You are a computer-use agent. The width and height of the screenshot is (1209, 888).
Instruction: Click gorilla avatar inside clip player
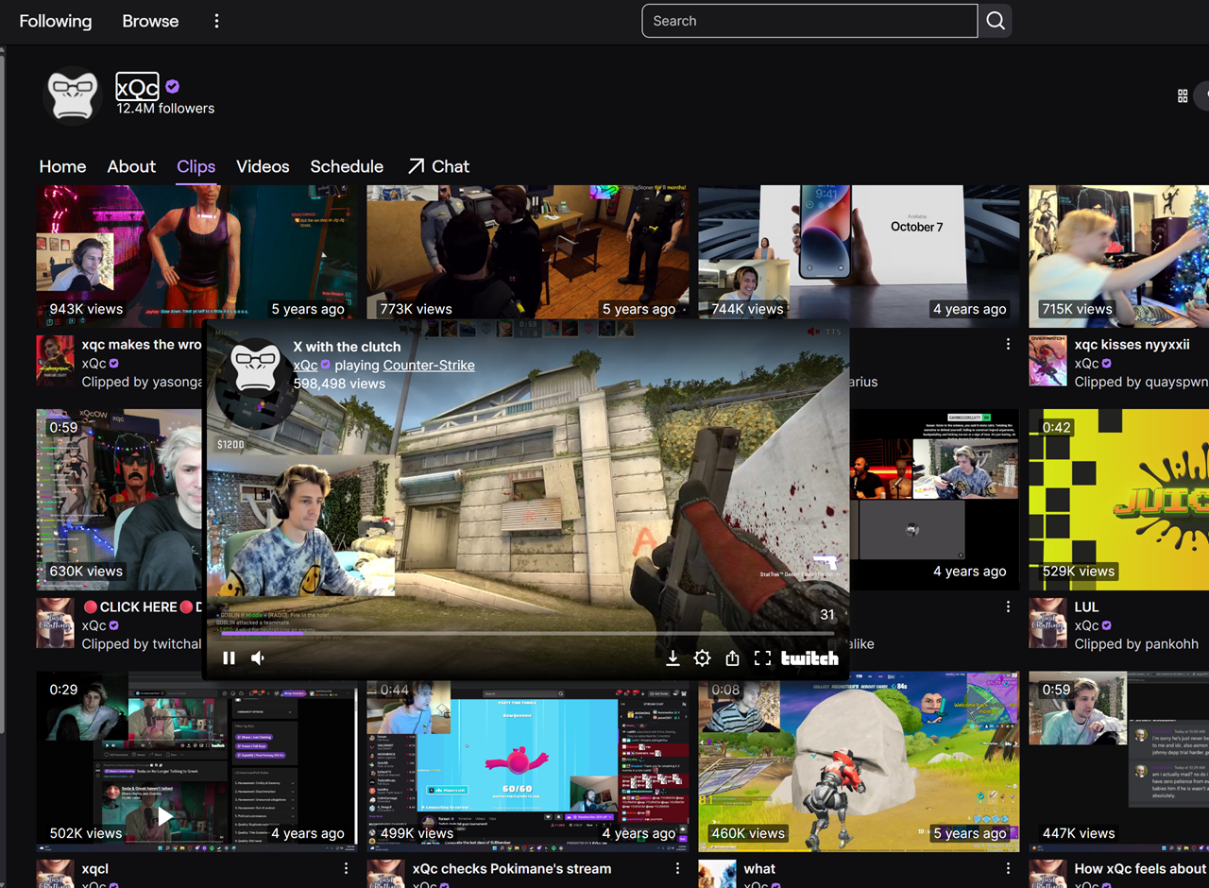point(255,368)
